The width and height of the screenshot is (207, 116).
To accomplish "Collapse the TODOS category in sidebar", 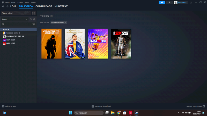I will click(1, 30).
